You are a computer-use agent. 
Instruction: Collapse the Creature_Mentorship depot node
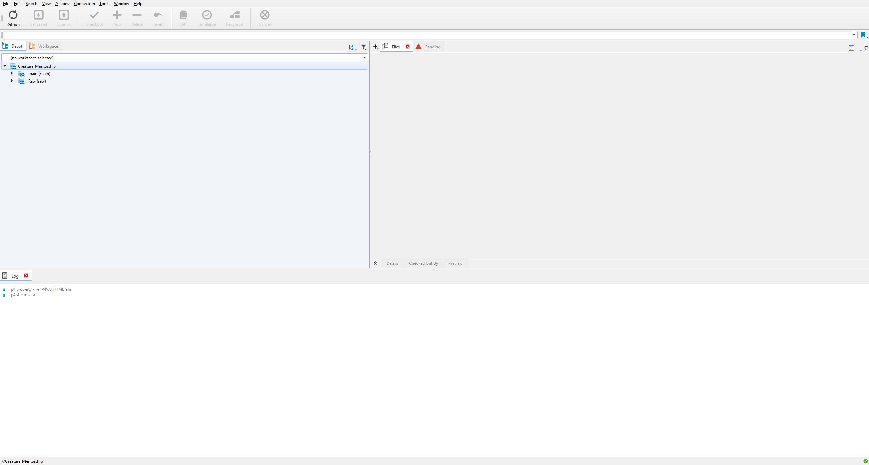tap(5, 66)
